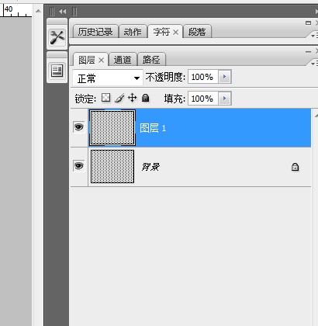Enable lock position move icon
318x326 pixels.
coord(133,98)
